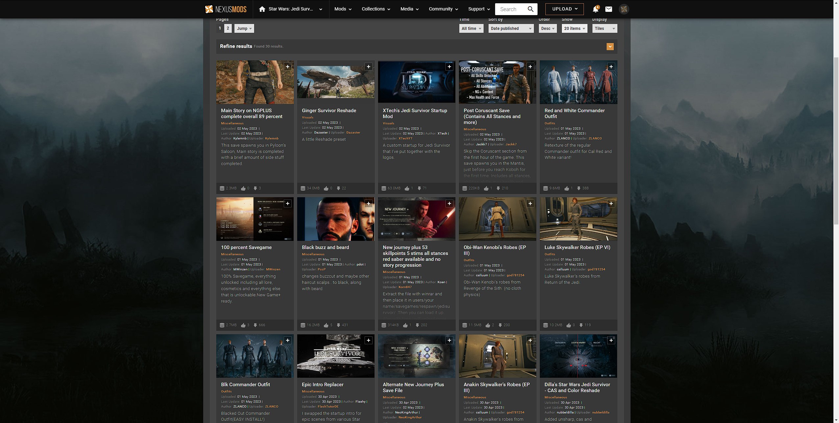The width and height of the screenshot is (839, 423).
Task: Click the search magnifier icon
Action: click(530, 9)
